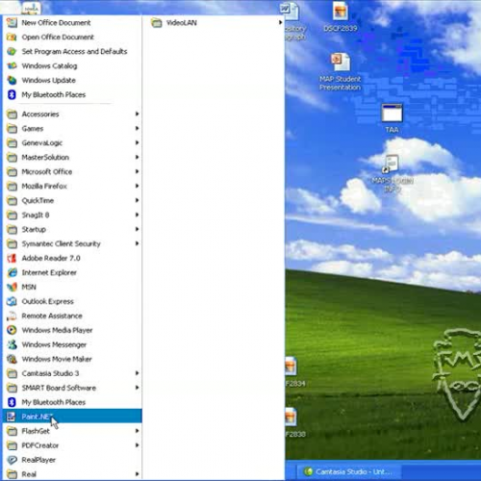Click the PDFCreator folder icon
This screenshot has height=481, width=481.
tap(12, 445)
